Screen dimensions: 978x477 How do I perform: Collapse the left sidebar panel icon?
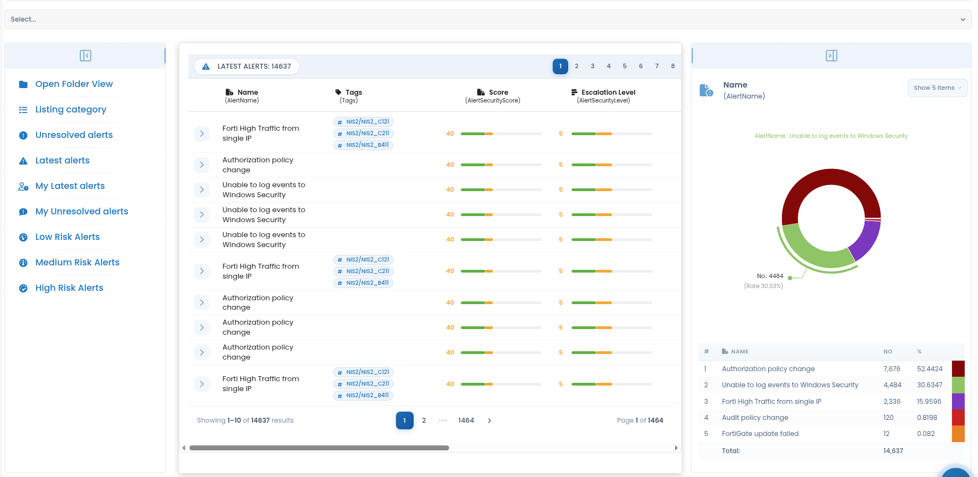tap(85, 56)
